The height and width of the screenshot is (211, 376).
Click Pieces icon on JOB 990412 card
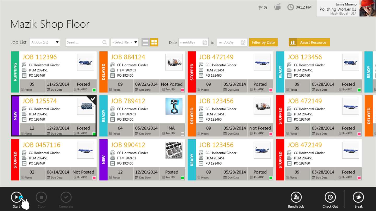tap(110, 178)
